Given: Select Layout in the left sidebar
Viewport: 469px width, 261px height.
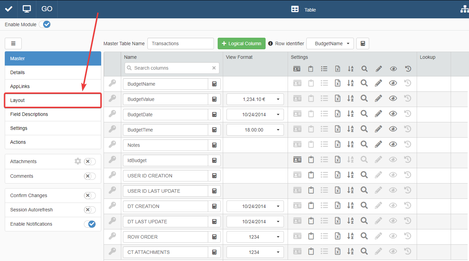Looking at the screenshot, I should 53,100.
